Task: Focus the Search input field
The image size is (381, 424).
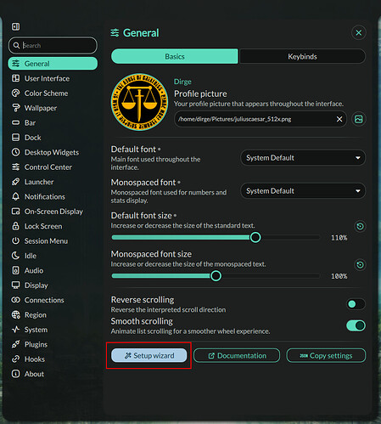Action: pos(53,45)
